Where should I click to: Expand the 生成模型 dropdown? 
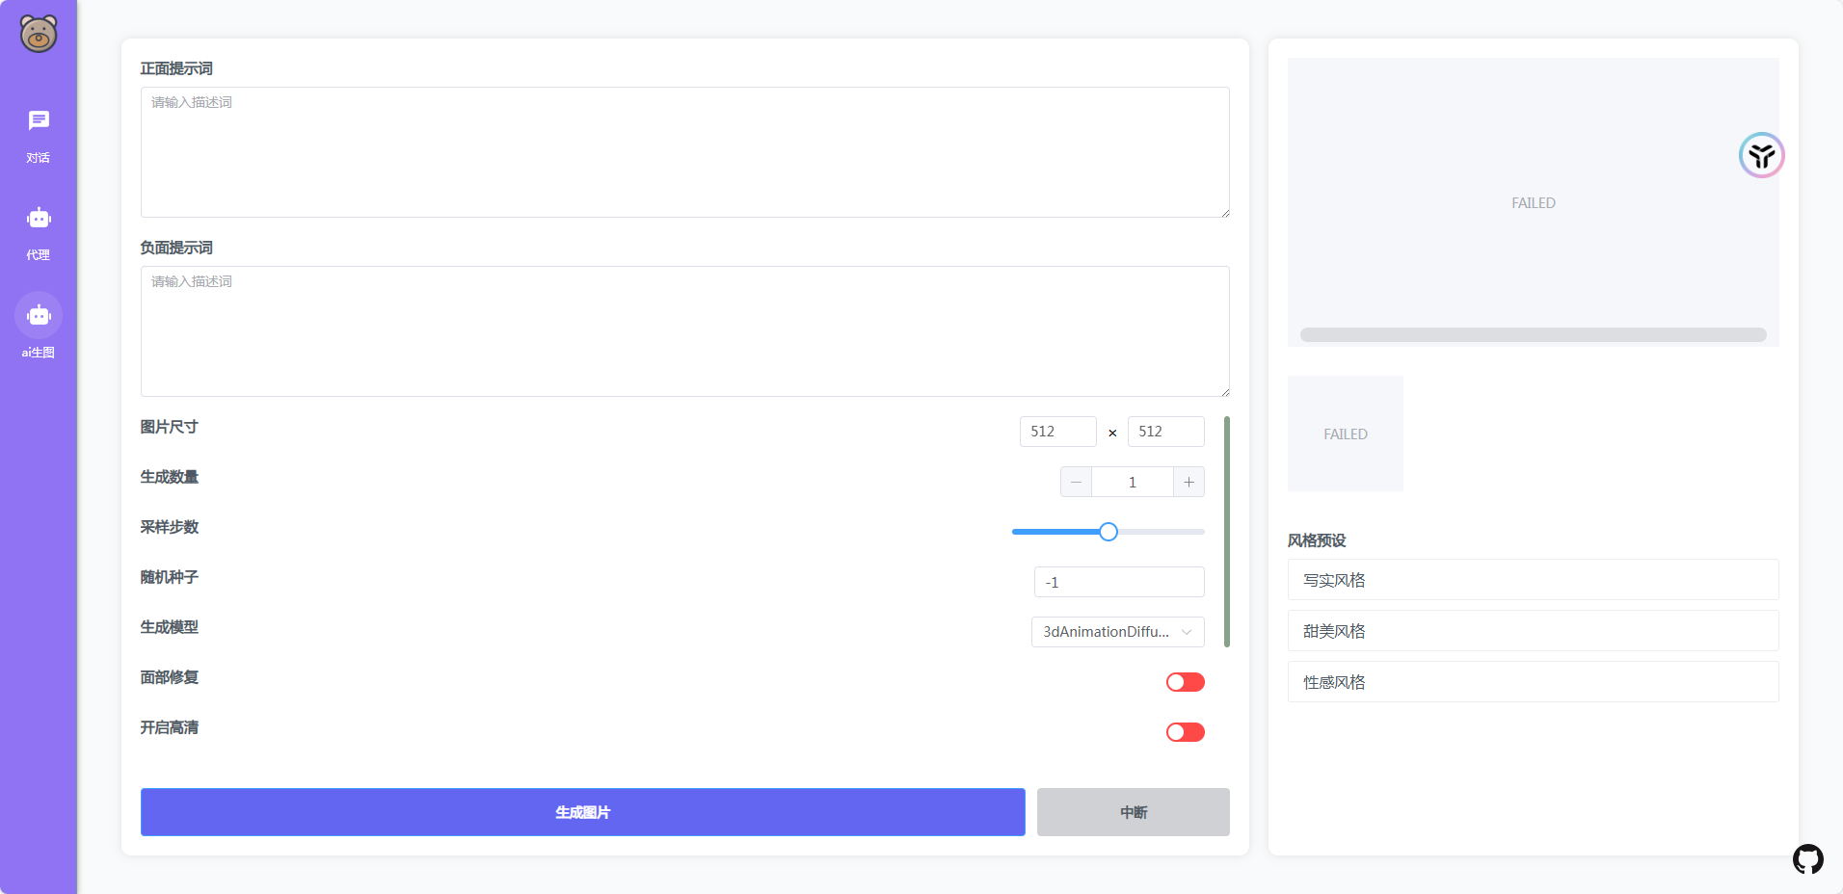click(1117, 632)
